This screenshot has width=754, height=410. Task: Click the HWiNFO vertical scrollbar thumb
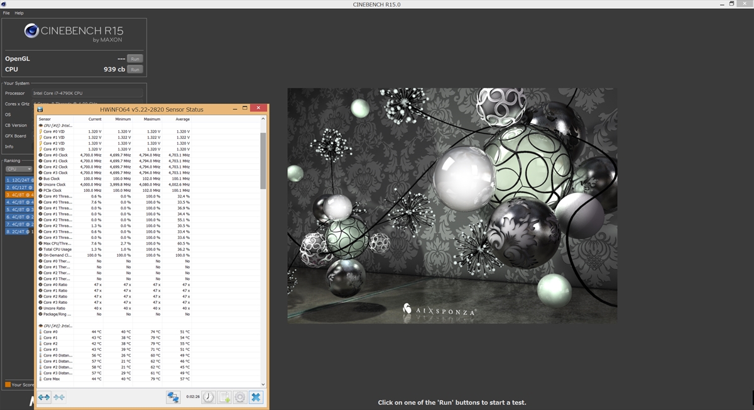pos(263,160)
